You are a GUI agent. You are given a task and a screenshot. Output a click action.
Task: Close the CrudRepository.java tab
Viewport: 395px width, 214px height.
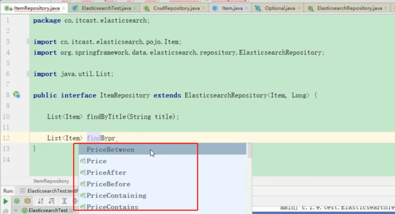pos(204,8)
